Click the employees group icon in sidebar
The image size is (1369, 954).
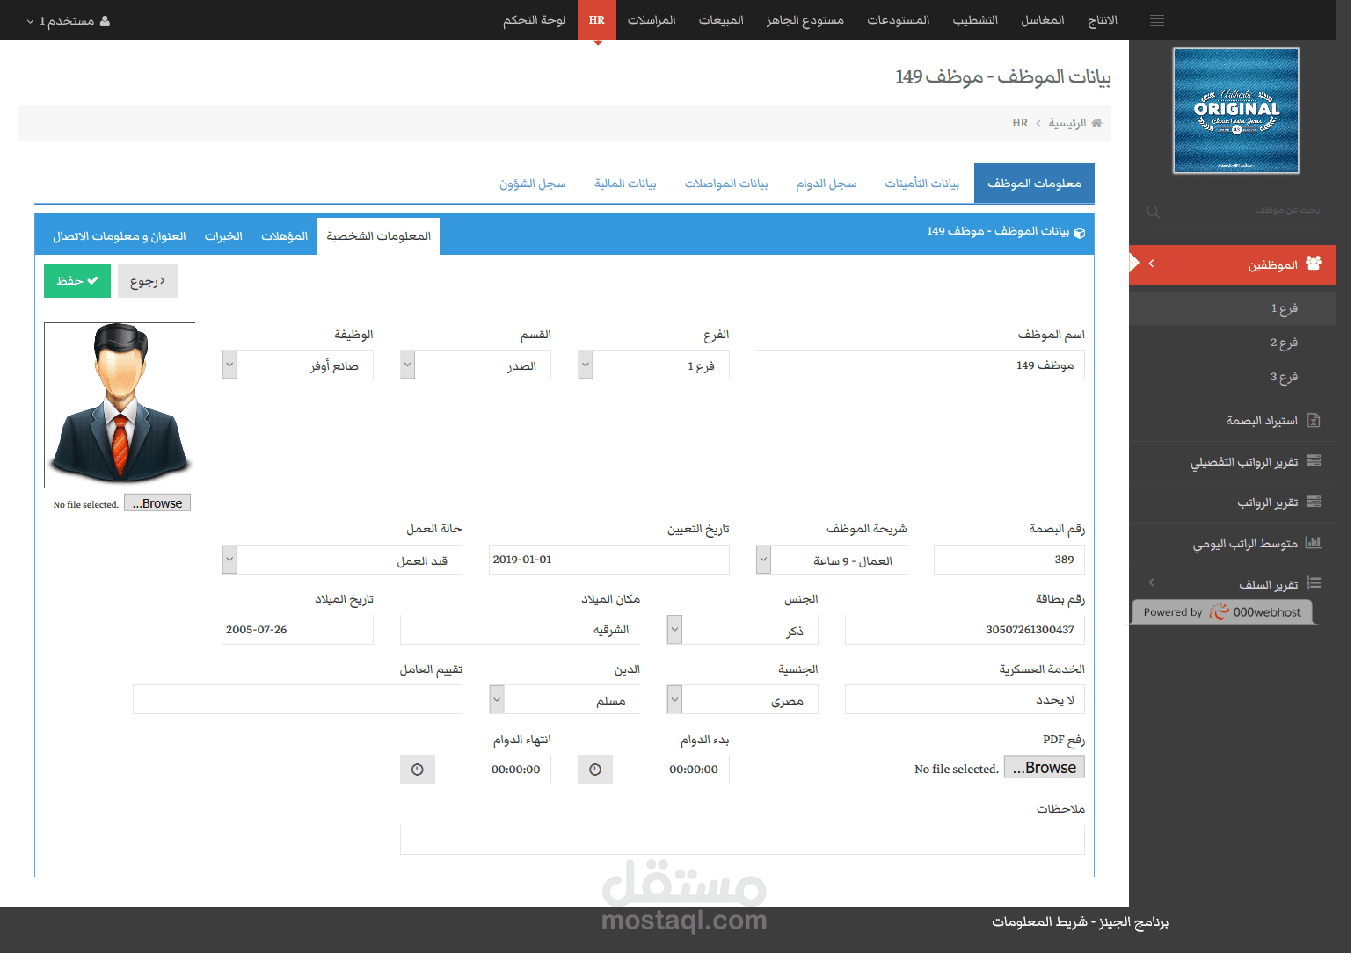1314,264
